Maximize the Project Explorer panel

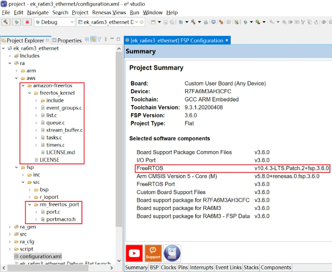[x=118, y=39]
